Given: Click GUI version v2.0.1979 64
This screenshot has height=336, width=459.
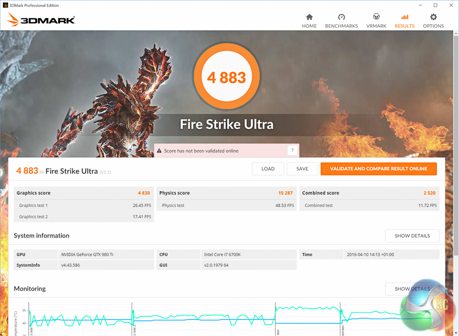Looking at the screenshot, I should [x=216, y=265].
